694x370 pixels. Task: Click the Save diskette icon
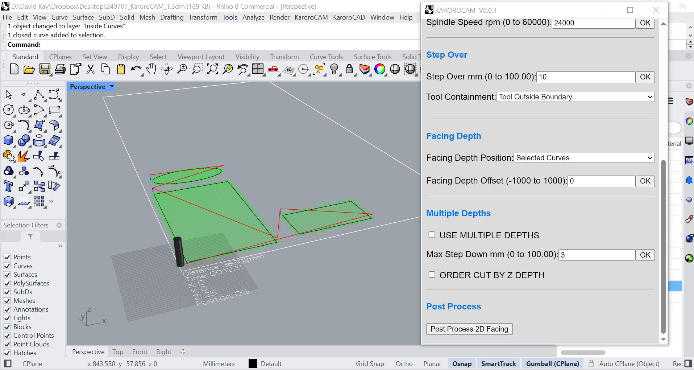point(45,69)
